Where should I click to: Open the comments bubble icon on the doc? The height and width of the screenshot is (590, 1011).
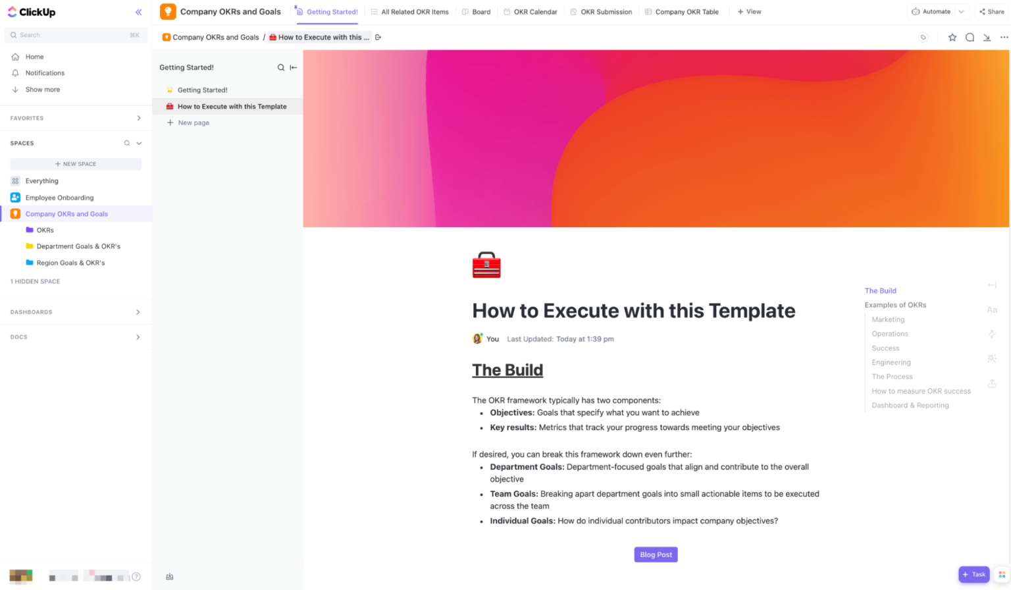[969, 38]
